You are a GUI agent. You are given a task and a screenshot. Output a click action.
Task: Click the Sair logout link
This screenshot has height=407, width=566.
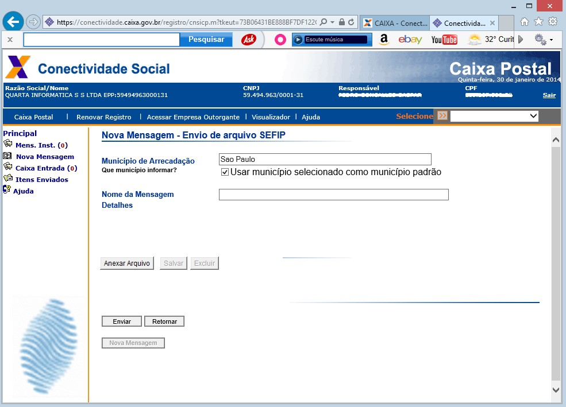(549, 95)
